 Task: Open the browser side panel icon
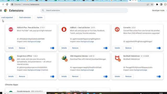161,4
